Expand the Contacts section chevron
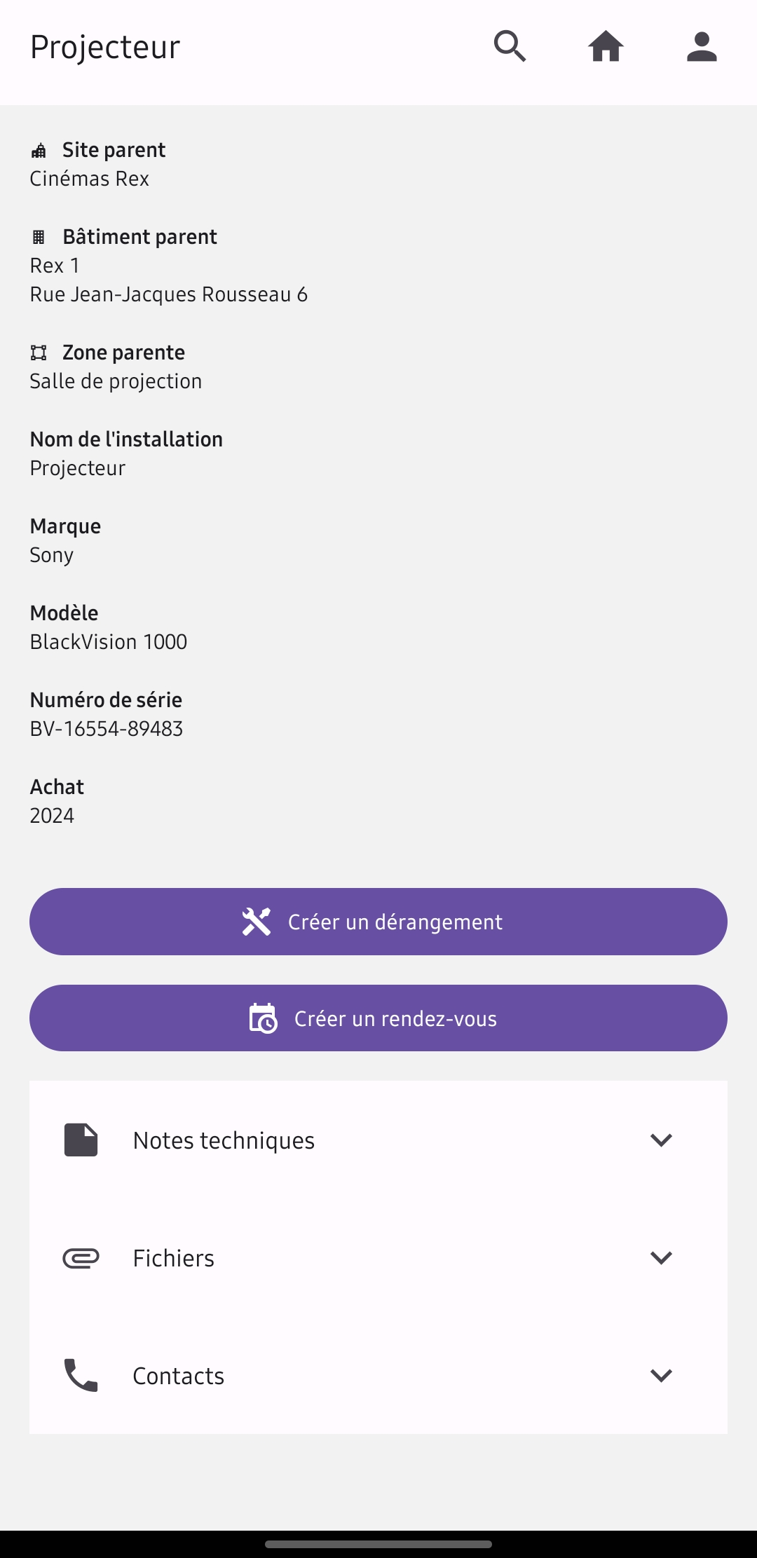The image size is (757, 1558). click(661, 1375)
